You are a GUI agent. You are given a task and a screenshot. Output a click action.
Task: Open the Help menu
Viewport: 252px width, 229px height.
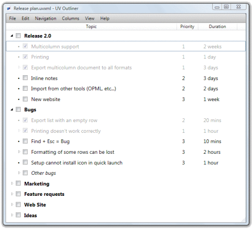coord(105,19)
